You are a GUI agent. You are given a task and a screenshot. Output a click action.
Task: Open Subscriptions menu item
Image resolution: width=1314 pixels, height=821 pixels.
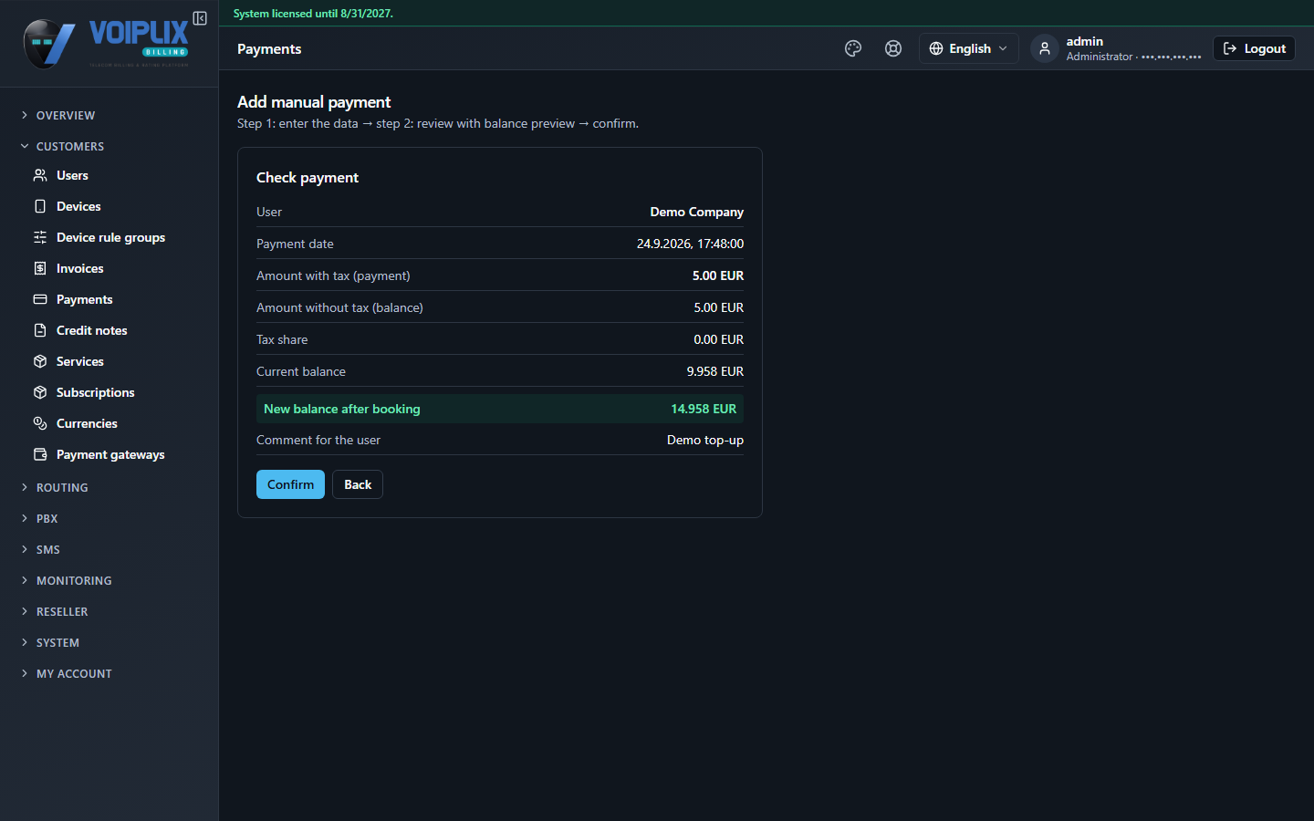pos(95,392)
